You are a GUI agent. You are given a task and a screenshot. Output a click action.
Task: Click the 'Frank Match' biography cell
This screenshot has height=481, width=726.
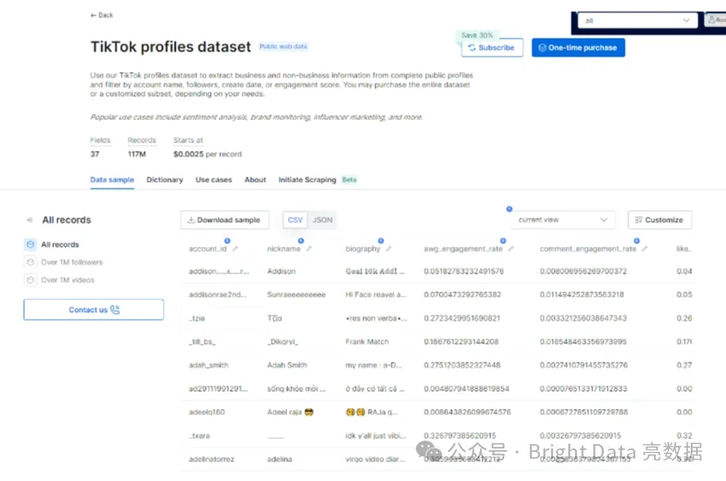point(367,341)
